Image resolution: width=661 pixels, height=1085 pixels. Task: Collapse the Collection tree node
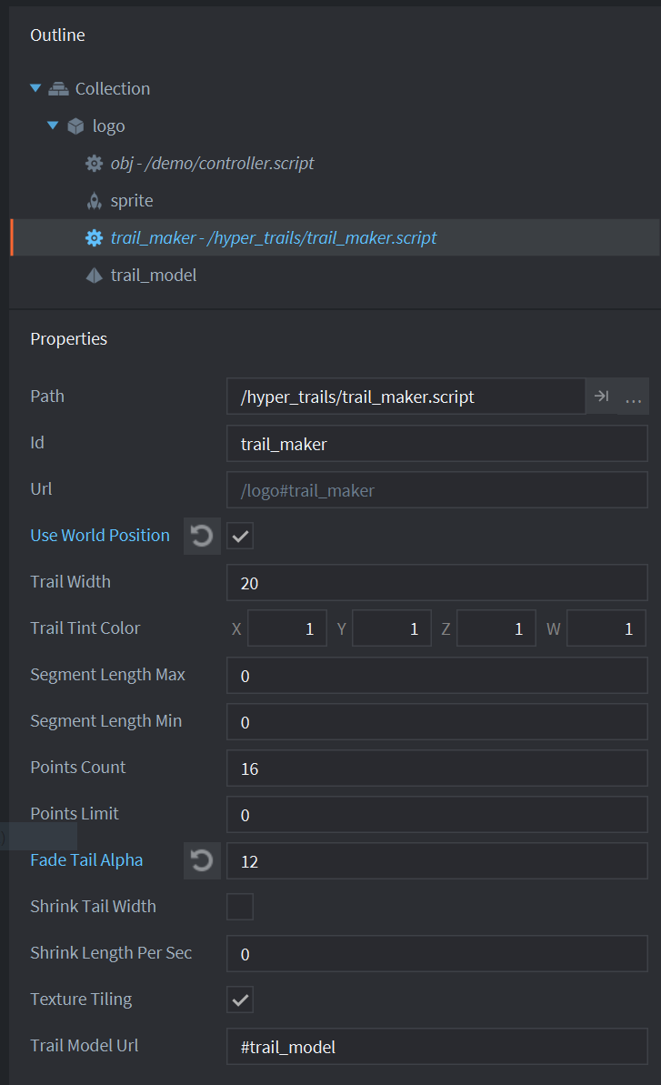coord(35,88)
